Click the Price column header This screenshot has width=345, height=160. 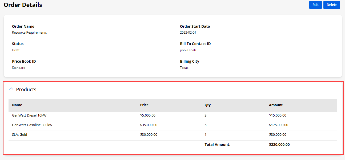pyautogui.click(x=144, y=105)
